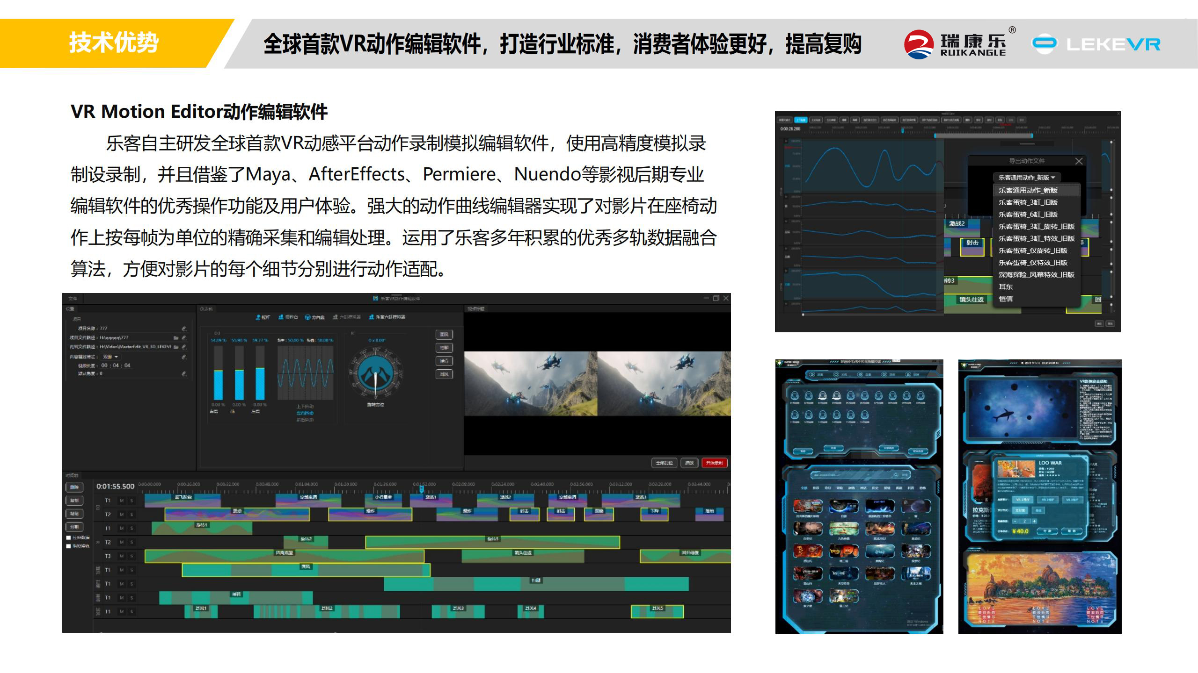Click the 复制 copy button beside timeline
This screenshot has width=1198, height=673.
(74, 501)
